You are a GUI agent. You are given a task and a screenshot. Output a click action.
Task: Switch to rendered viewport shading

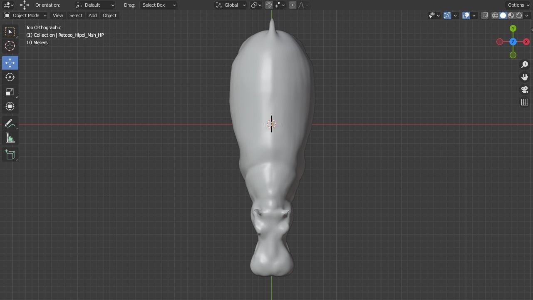519,15
